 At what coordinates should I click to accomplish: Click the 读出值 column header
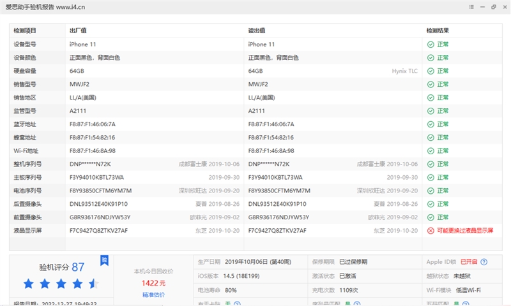[257, 31]
